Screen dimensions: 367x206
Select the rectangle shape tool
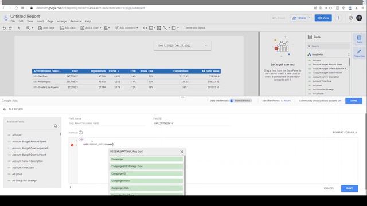click(x=174, y=28)
